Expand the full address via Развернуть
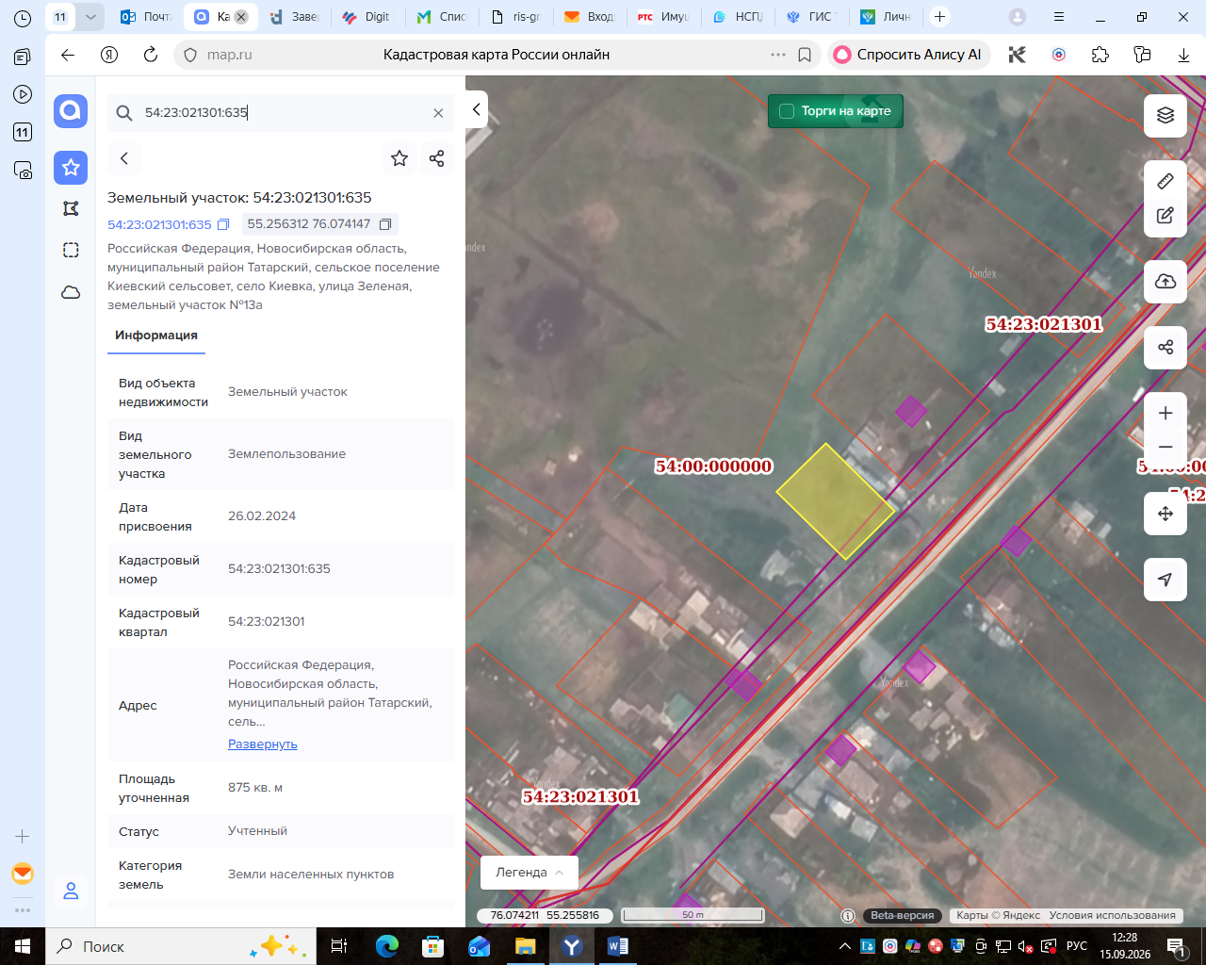Screen dimensions: 1206x965 [263, 744]
